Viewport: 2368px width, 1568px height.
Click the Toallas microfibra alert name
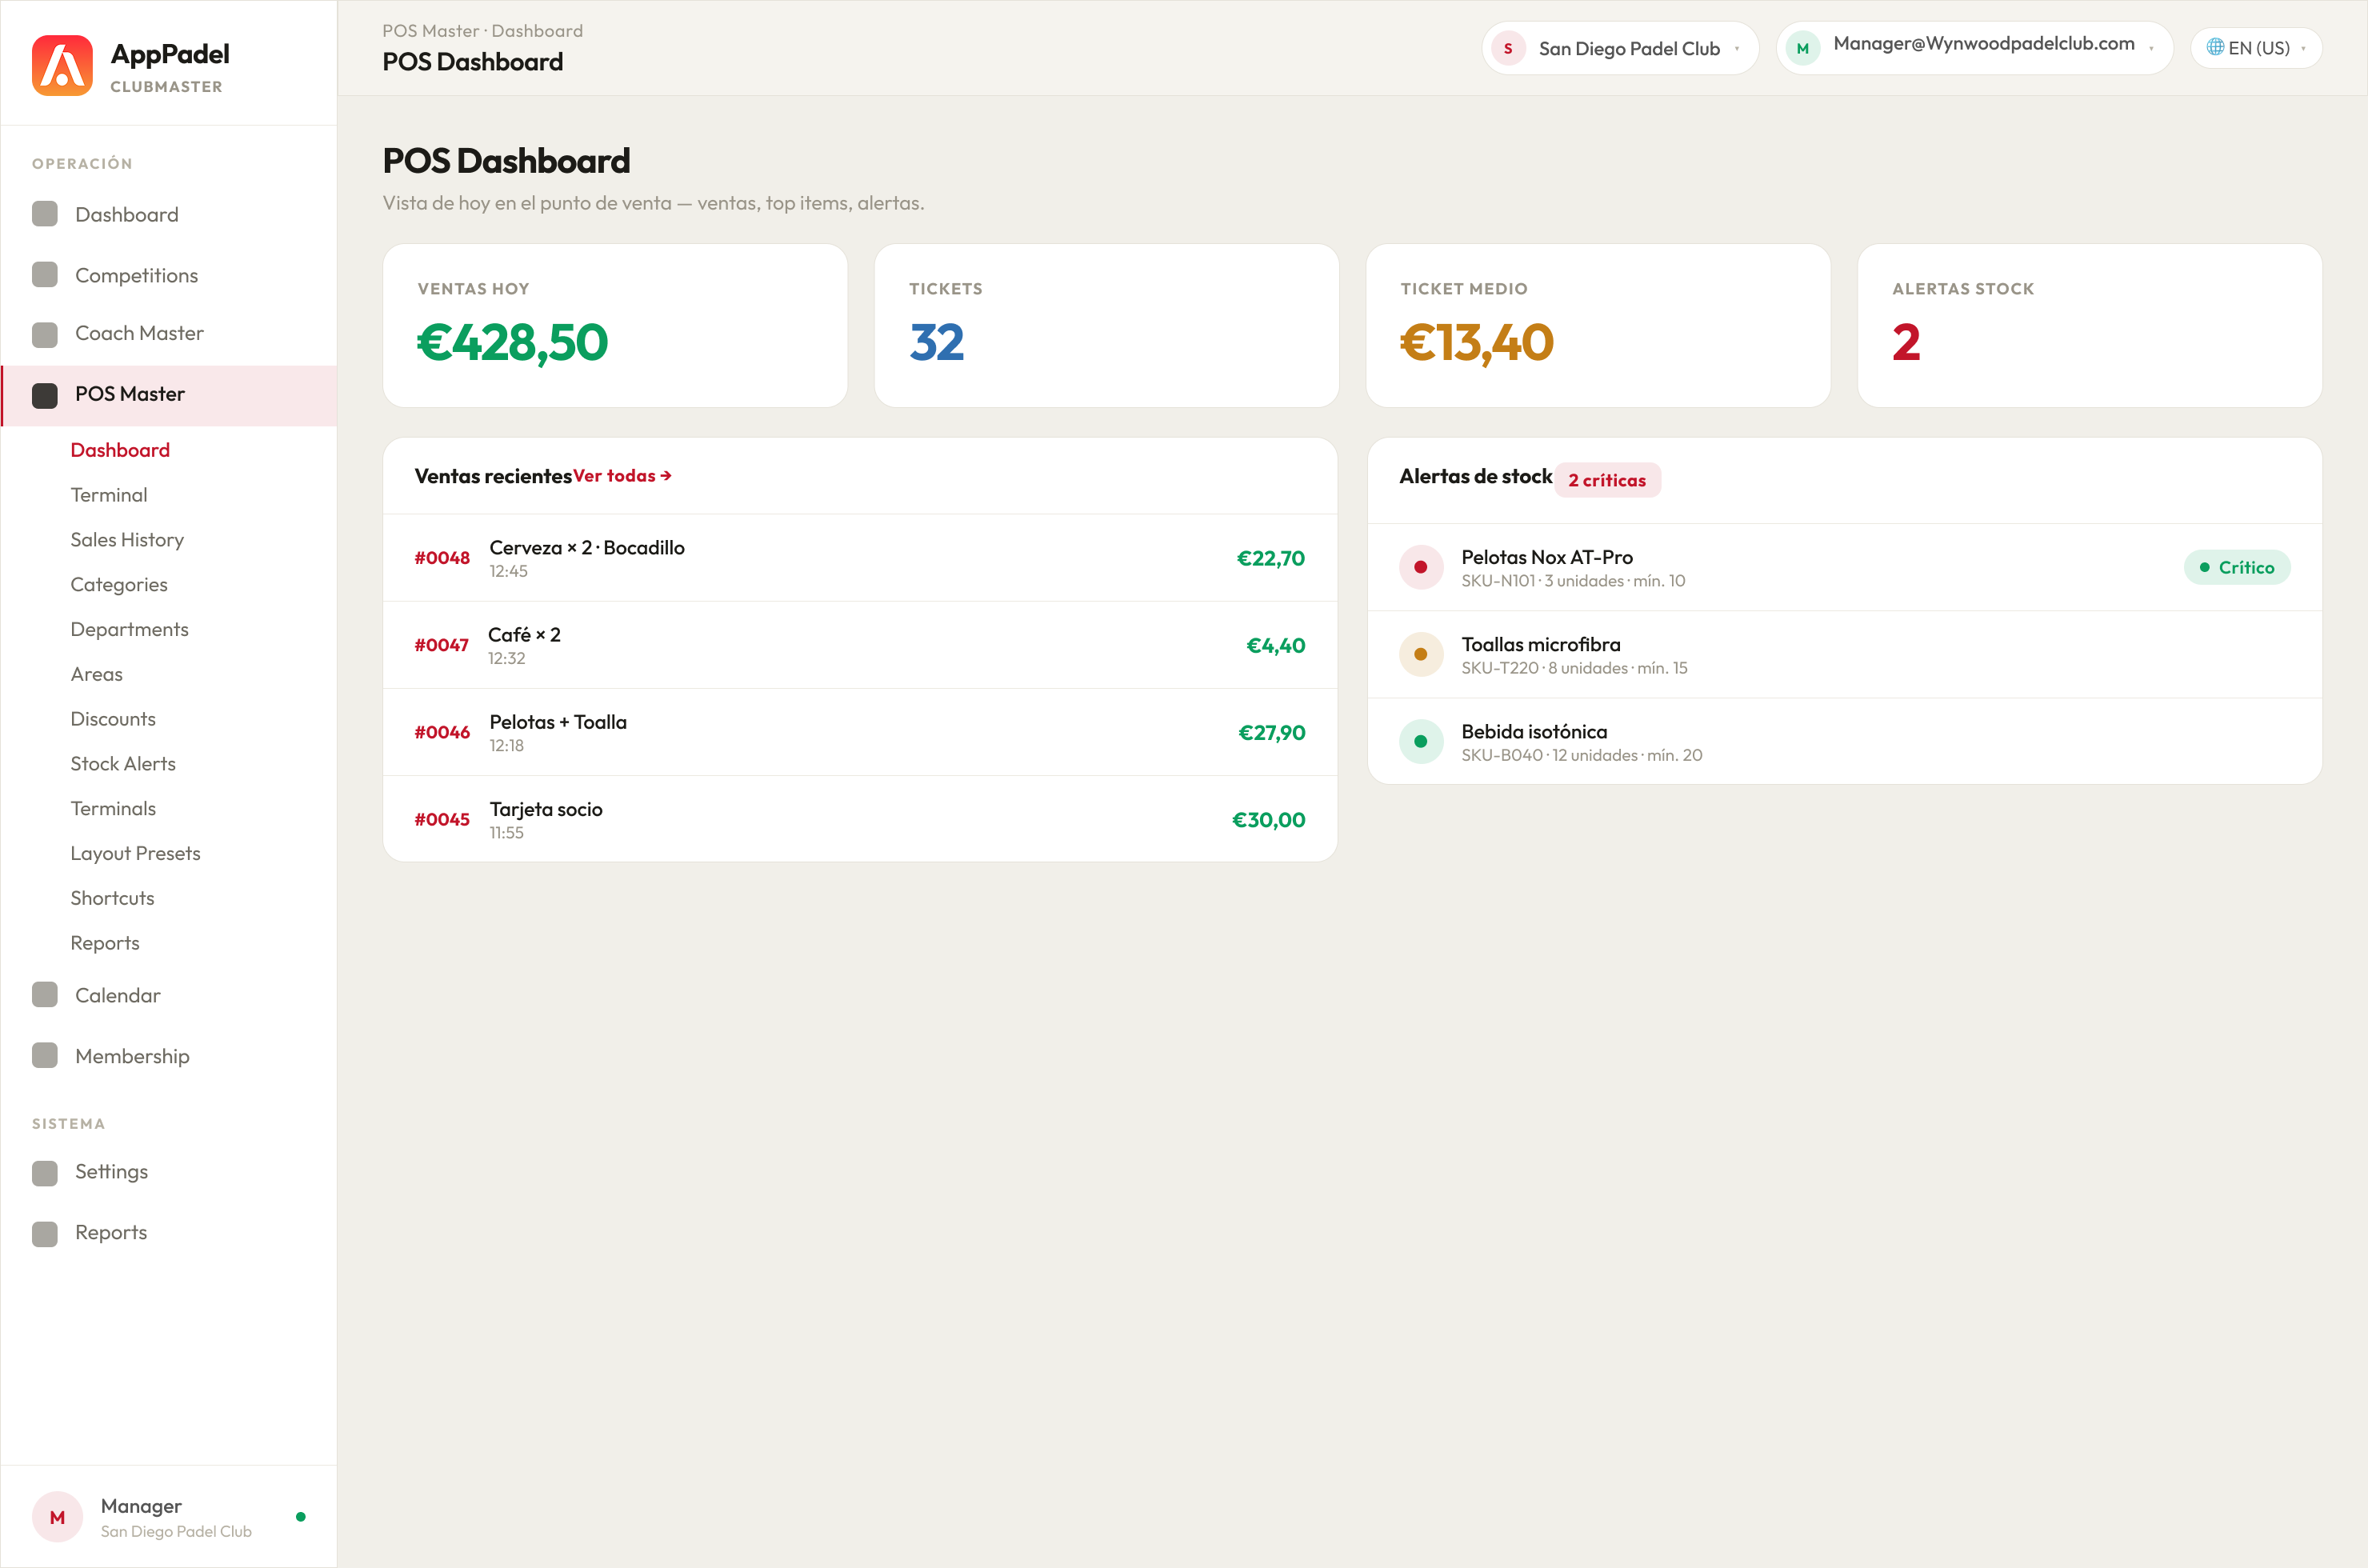click(1541, 644)
